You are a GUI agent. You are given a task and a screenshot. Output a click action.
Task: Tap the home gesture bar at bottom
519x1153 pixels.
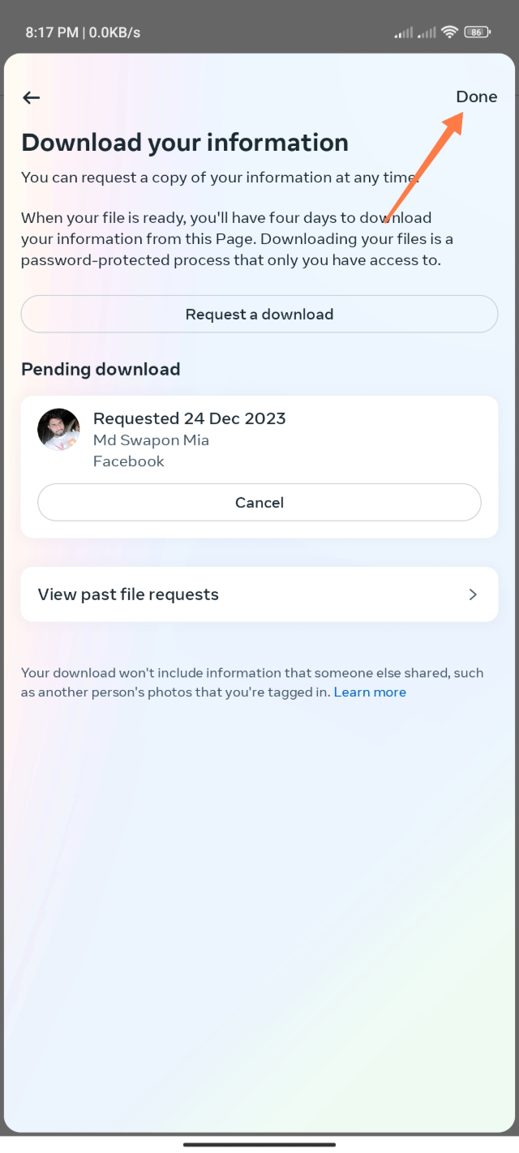(259, 1144)
